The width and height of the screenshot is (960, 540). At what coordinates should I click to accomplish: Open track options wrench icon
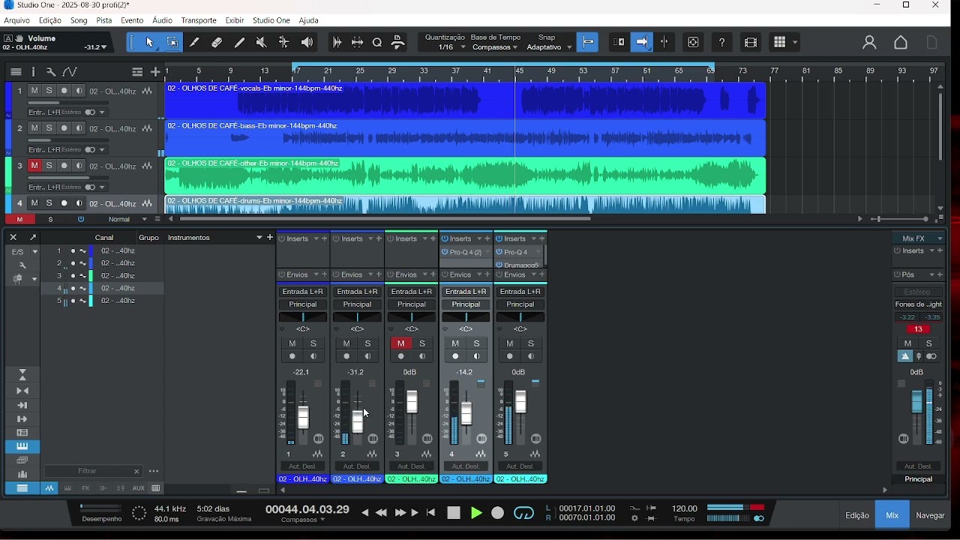click(51, 72)
